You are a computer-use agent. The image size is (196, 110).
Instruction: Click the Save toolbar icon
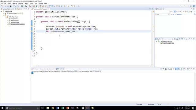(6, 6)
